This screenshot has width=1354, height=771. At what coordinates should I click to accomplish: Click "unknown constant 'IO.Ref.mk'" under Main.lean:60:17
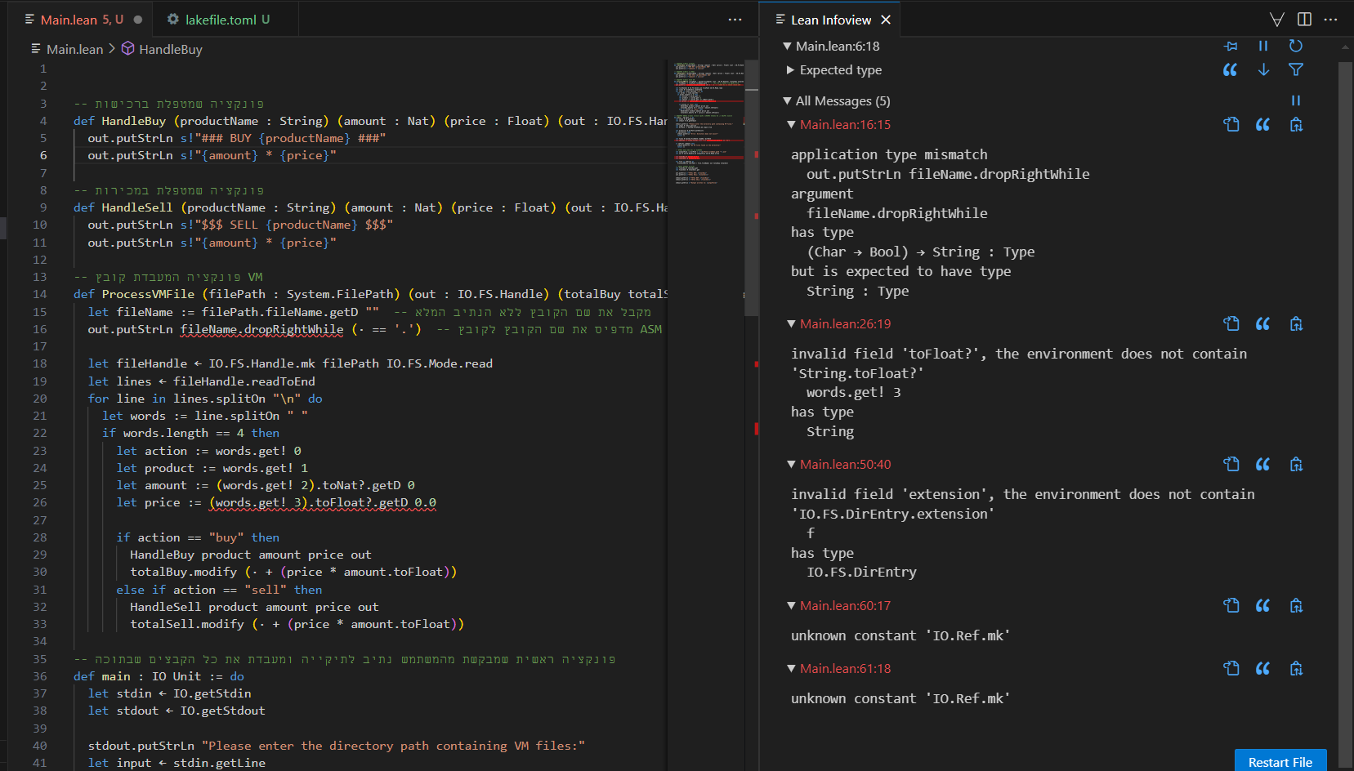point(900,635)
